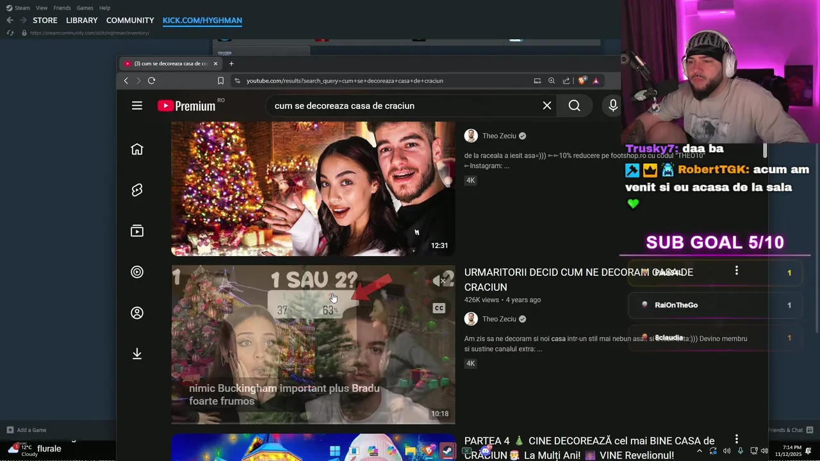Open the View menu in Steam
The height and width of the screenshot is (461, 820).
tap(42, 8)
